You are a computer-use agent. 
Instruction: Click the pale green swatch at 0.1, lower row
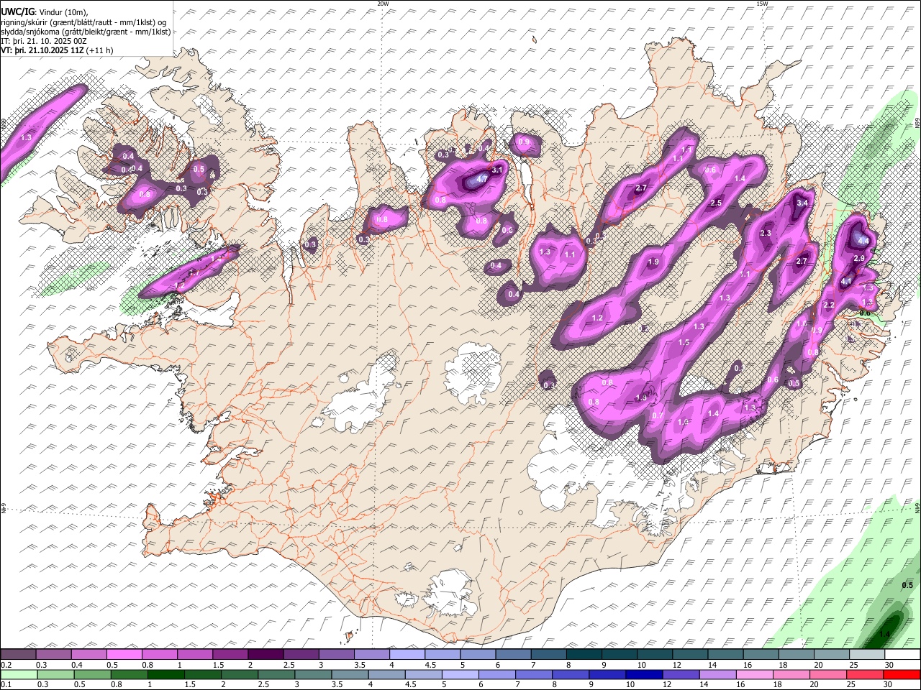point(18,674)
